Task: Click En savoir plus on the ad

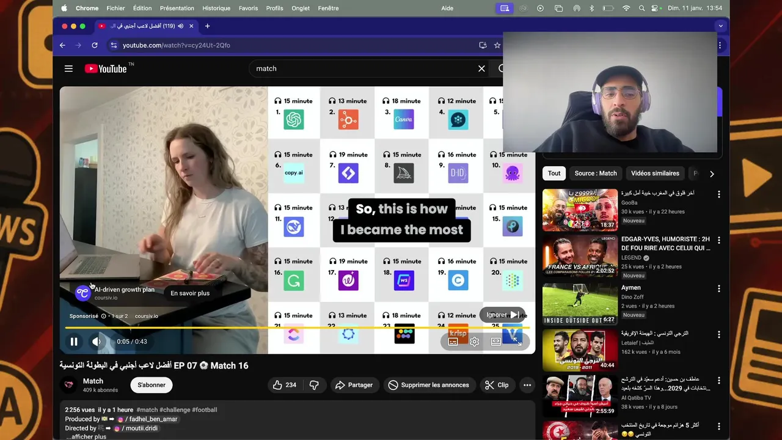Action: click(190, 293)
